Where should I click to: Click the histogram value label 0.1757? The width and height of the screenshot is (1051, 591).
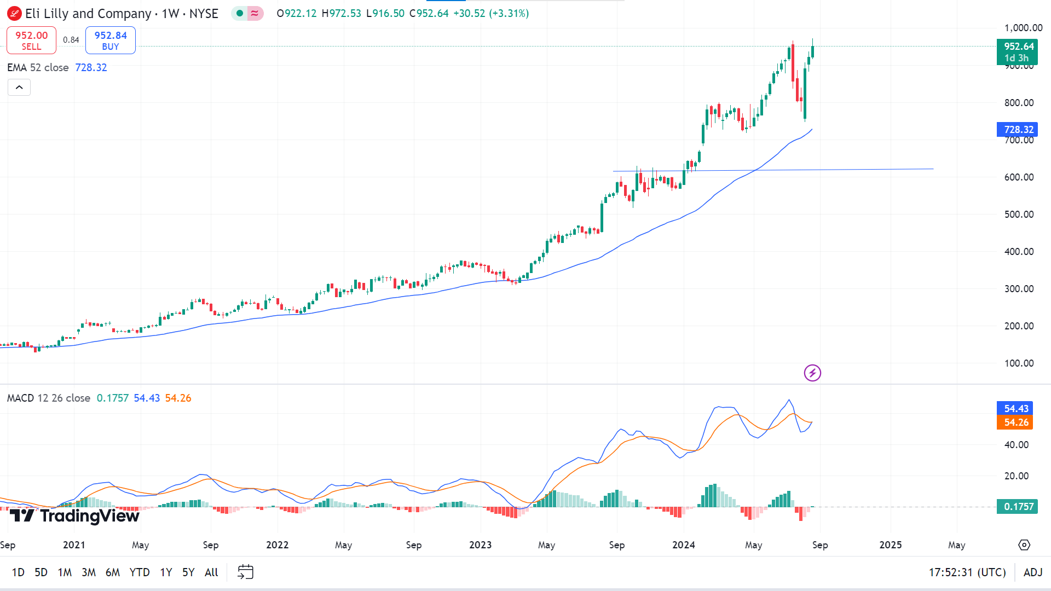click(x=1017, y=507)
